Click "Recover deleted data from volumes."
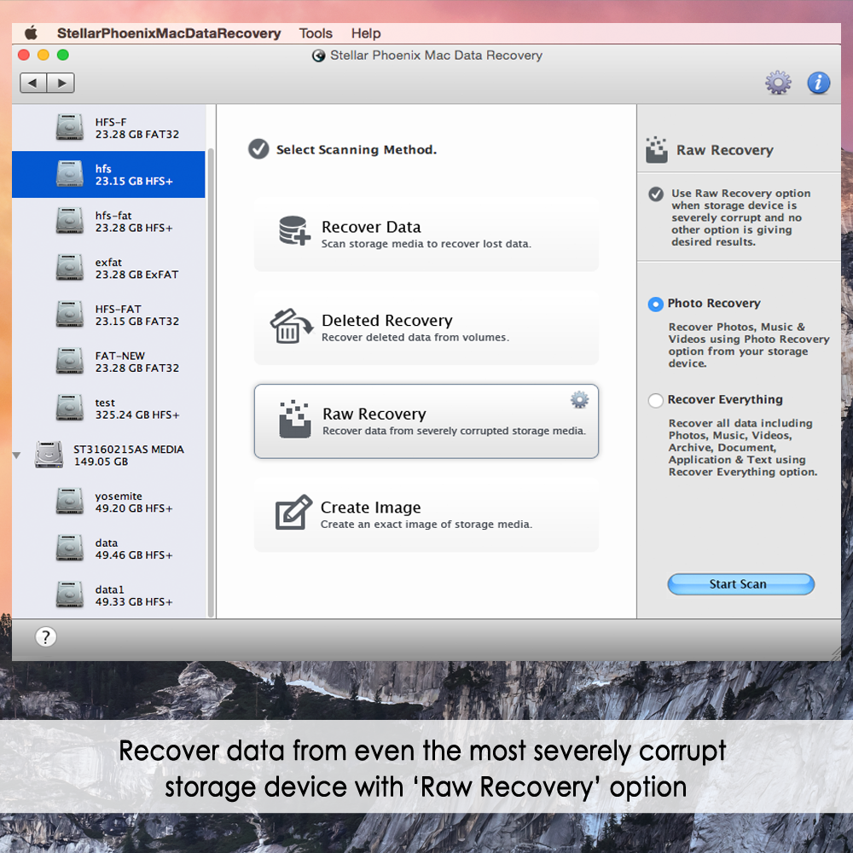 click(415, 337)
